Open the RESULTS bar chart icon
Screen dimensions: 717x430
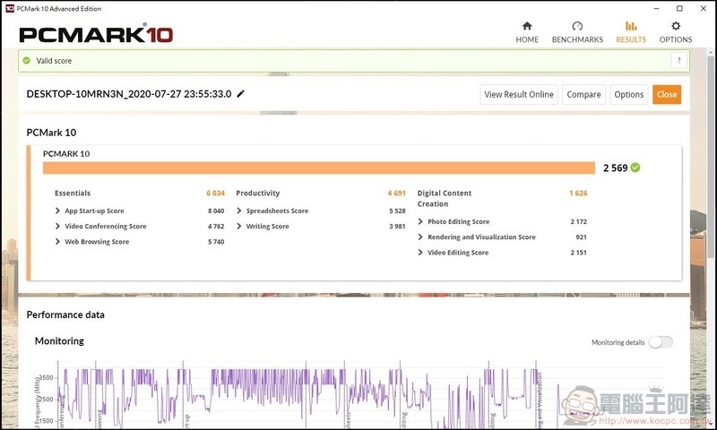point(631,26)
